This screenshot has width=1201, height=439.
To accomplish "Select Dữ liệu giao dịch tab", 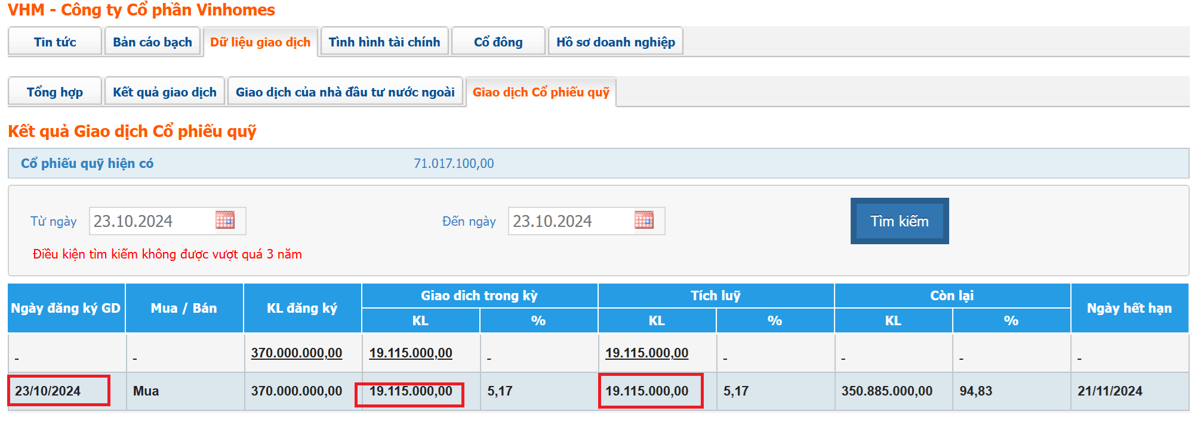I will point(260,42).
